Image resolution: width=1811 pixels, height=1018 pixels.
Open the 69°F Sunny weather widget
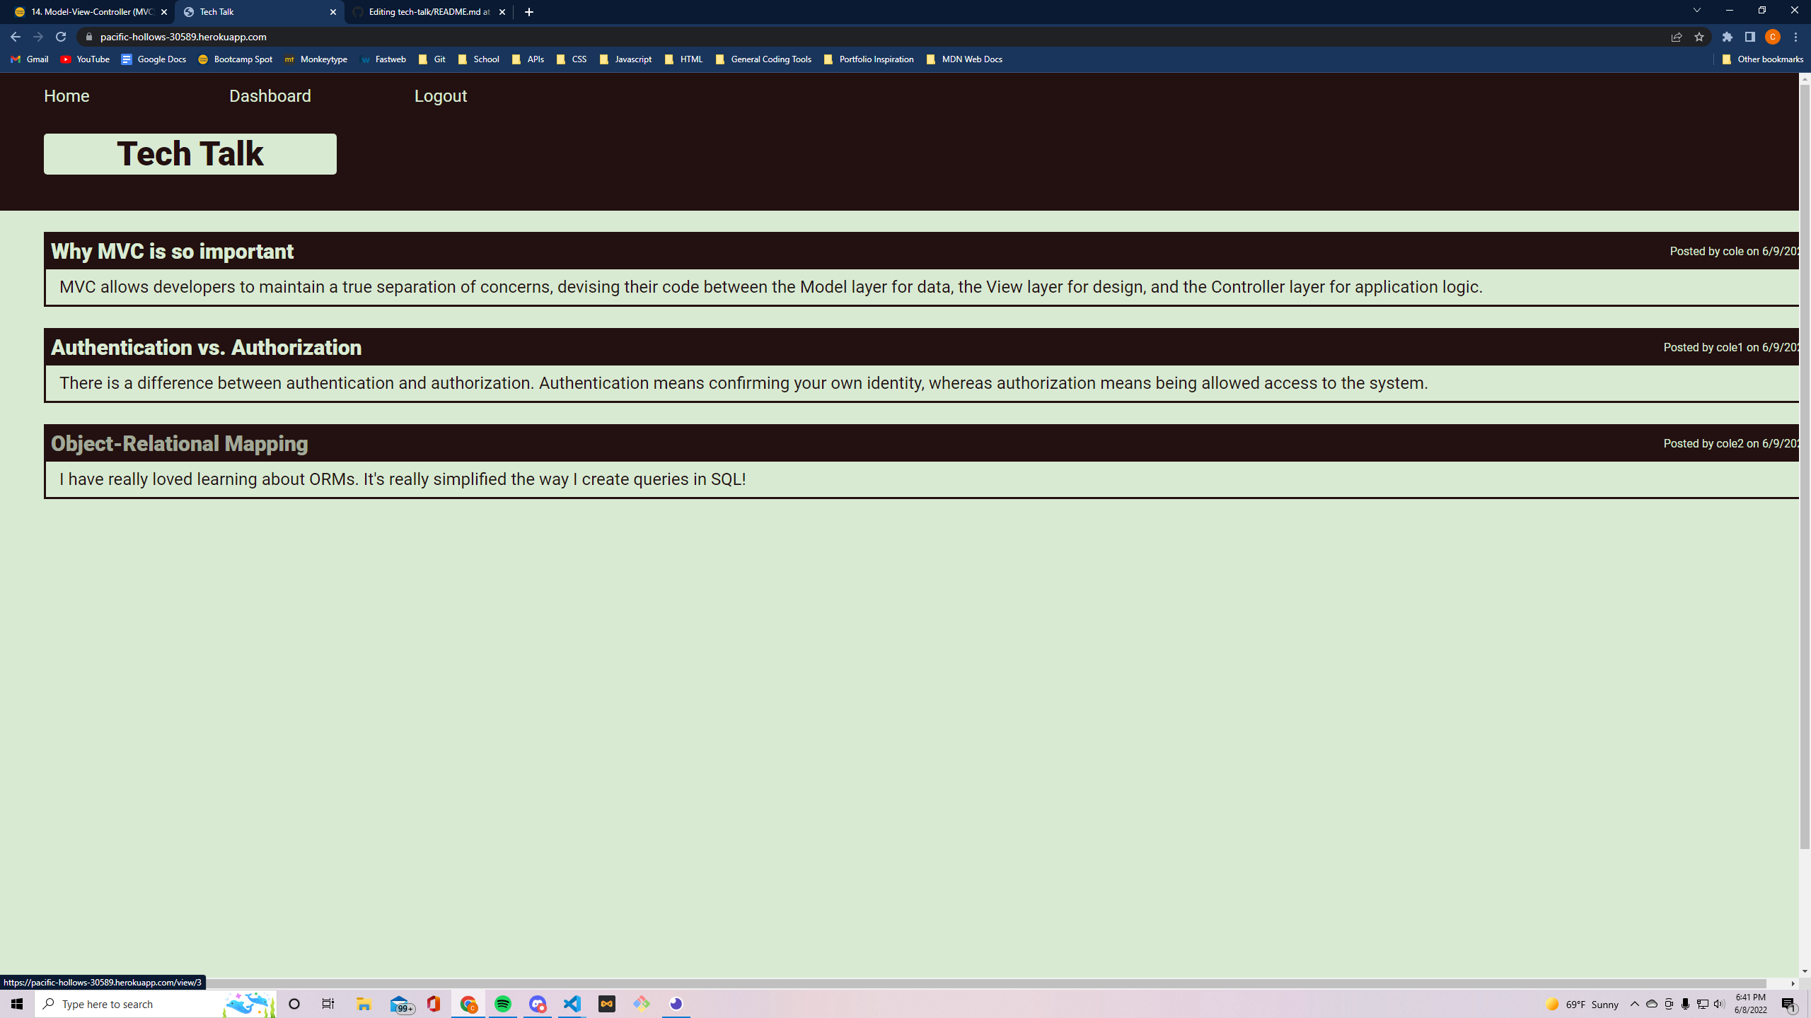pos(1582,1004)
